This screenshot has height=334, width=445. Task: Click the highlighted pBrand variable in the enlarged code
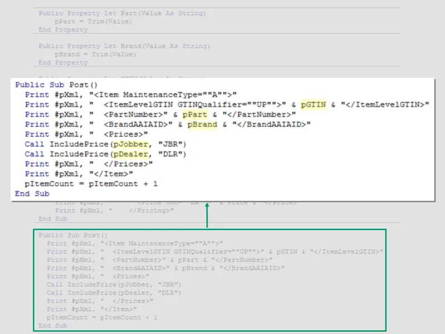click(x=201, y=125)
